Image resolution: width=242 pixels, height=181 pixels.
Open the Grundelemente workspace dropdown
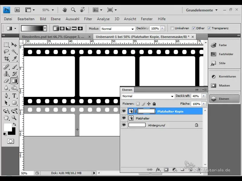pyautogui.click(x=202, y=10)
